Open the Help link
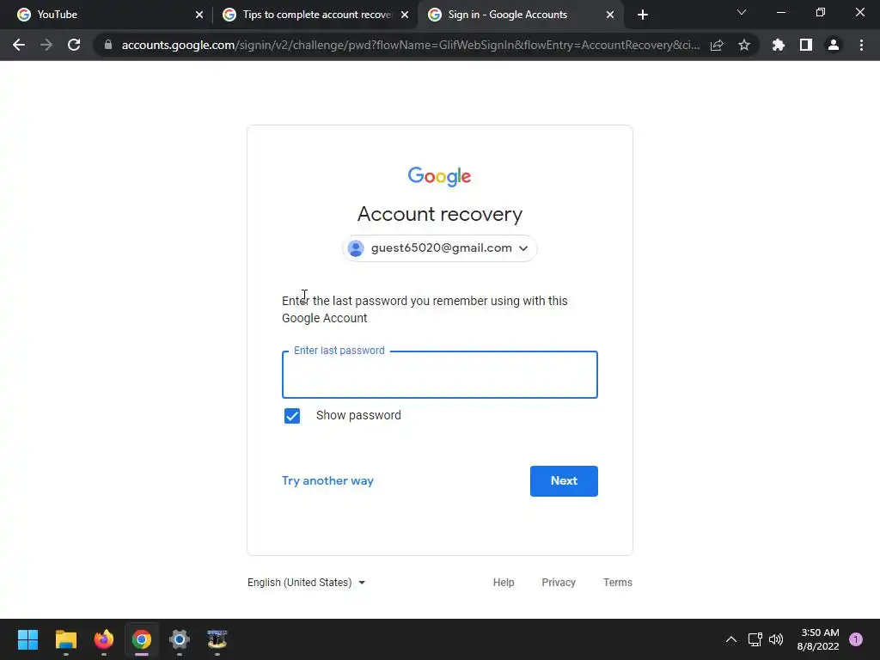This screenshot has height=660, width=880. click(504, 583)
